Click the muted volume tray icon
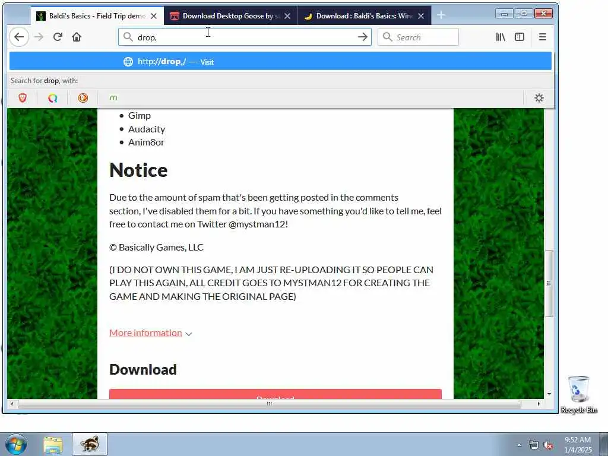The width and height of the screenshot is (608, 456). (548, 445)
